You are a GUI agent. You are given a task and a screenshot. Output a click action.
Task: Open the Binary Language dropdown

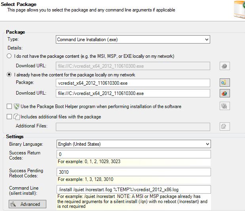click(134, 144)
